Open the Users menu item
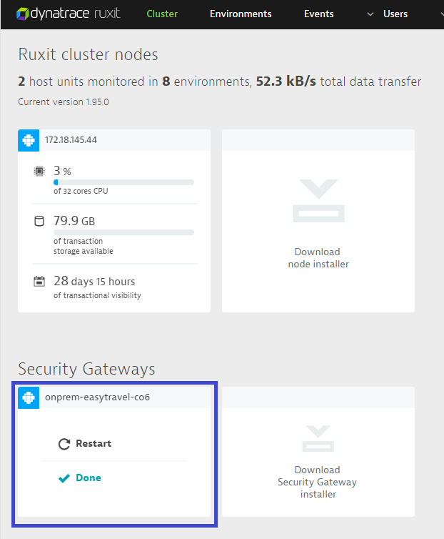444x539 pixels. coord(395,14)
